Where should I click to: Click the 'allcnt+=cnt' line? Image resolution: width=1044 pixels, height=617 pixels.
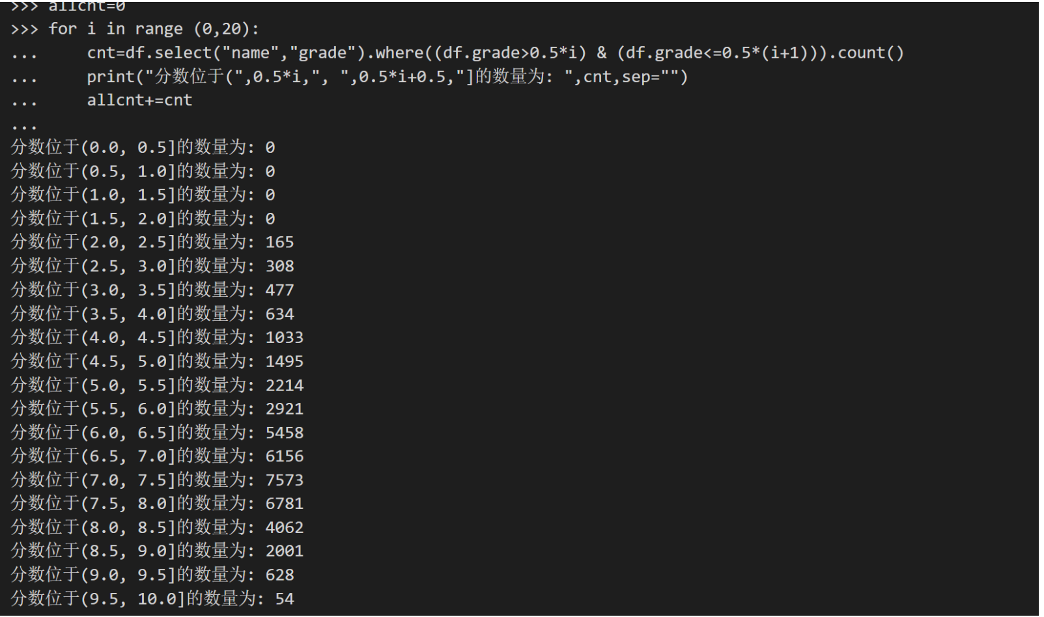pos(139,100)
